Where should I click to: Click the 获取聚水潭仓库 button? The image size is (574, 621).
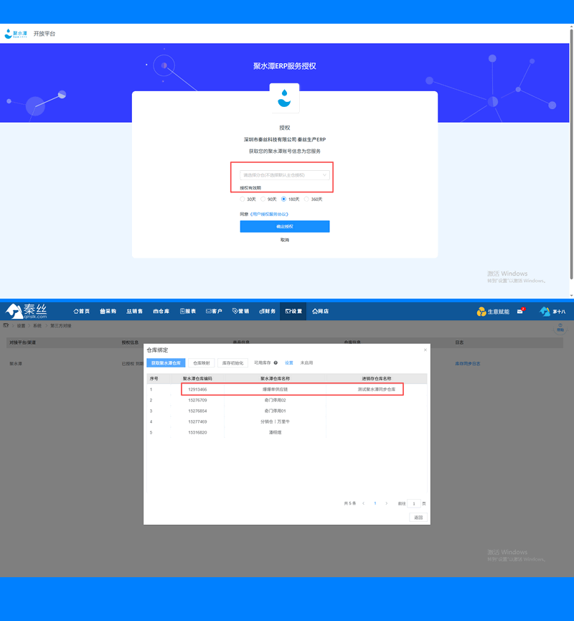166,363
